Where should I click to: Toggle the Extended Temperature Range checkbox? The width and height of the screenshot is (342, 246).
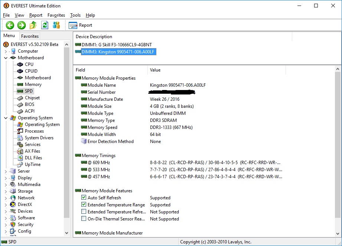(84, 205)
